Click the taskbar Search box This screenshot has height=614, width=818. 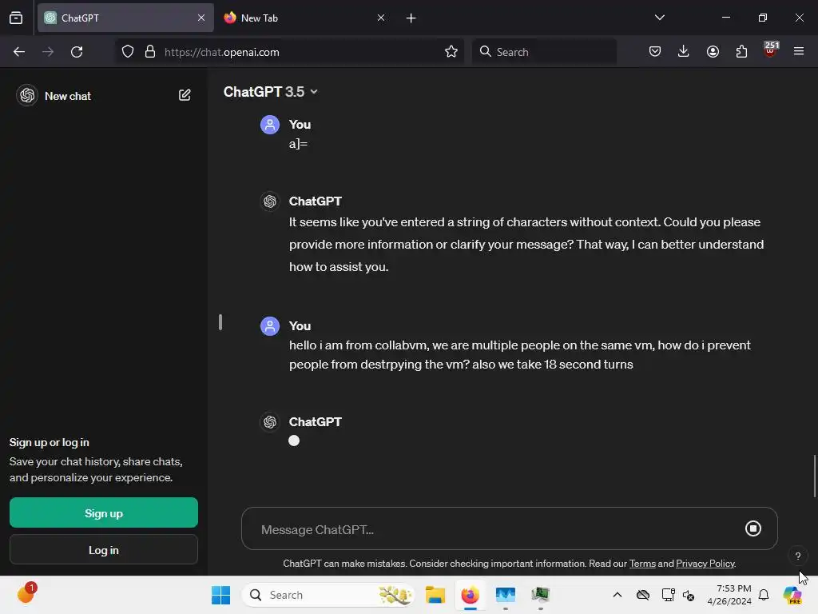(328, 595)
